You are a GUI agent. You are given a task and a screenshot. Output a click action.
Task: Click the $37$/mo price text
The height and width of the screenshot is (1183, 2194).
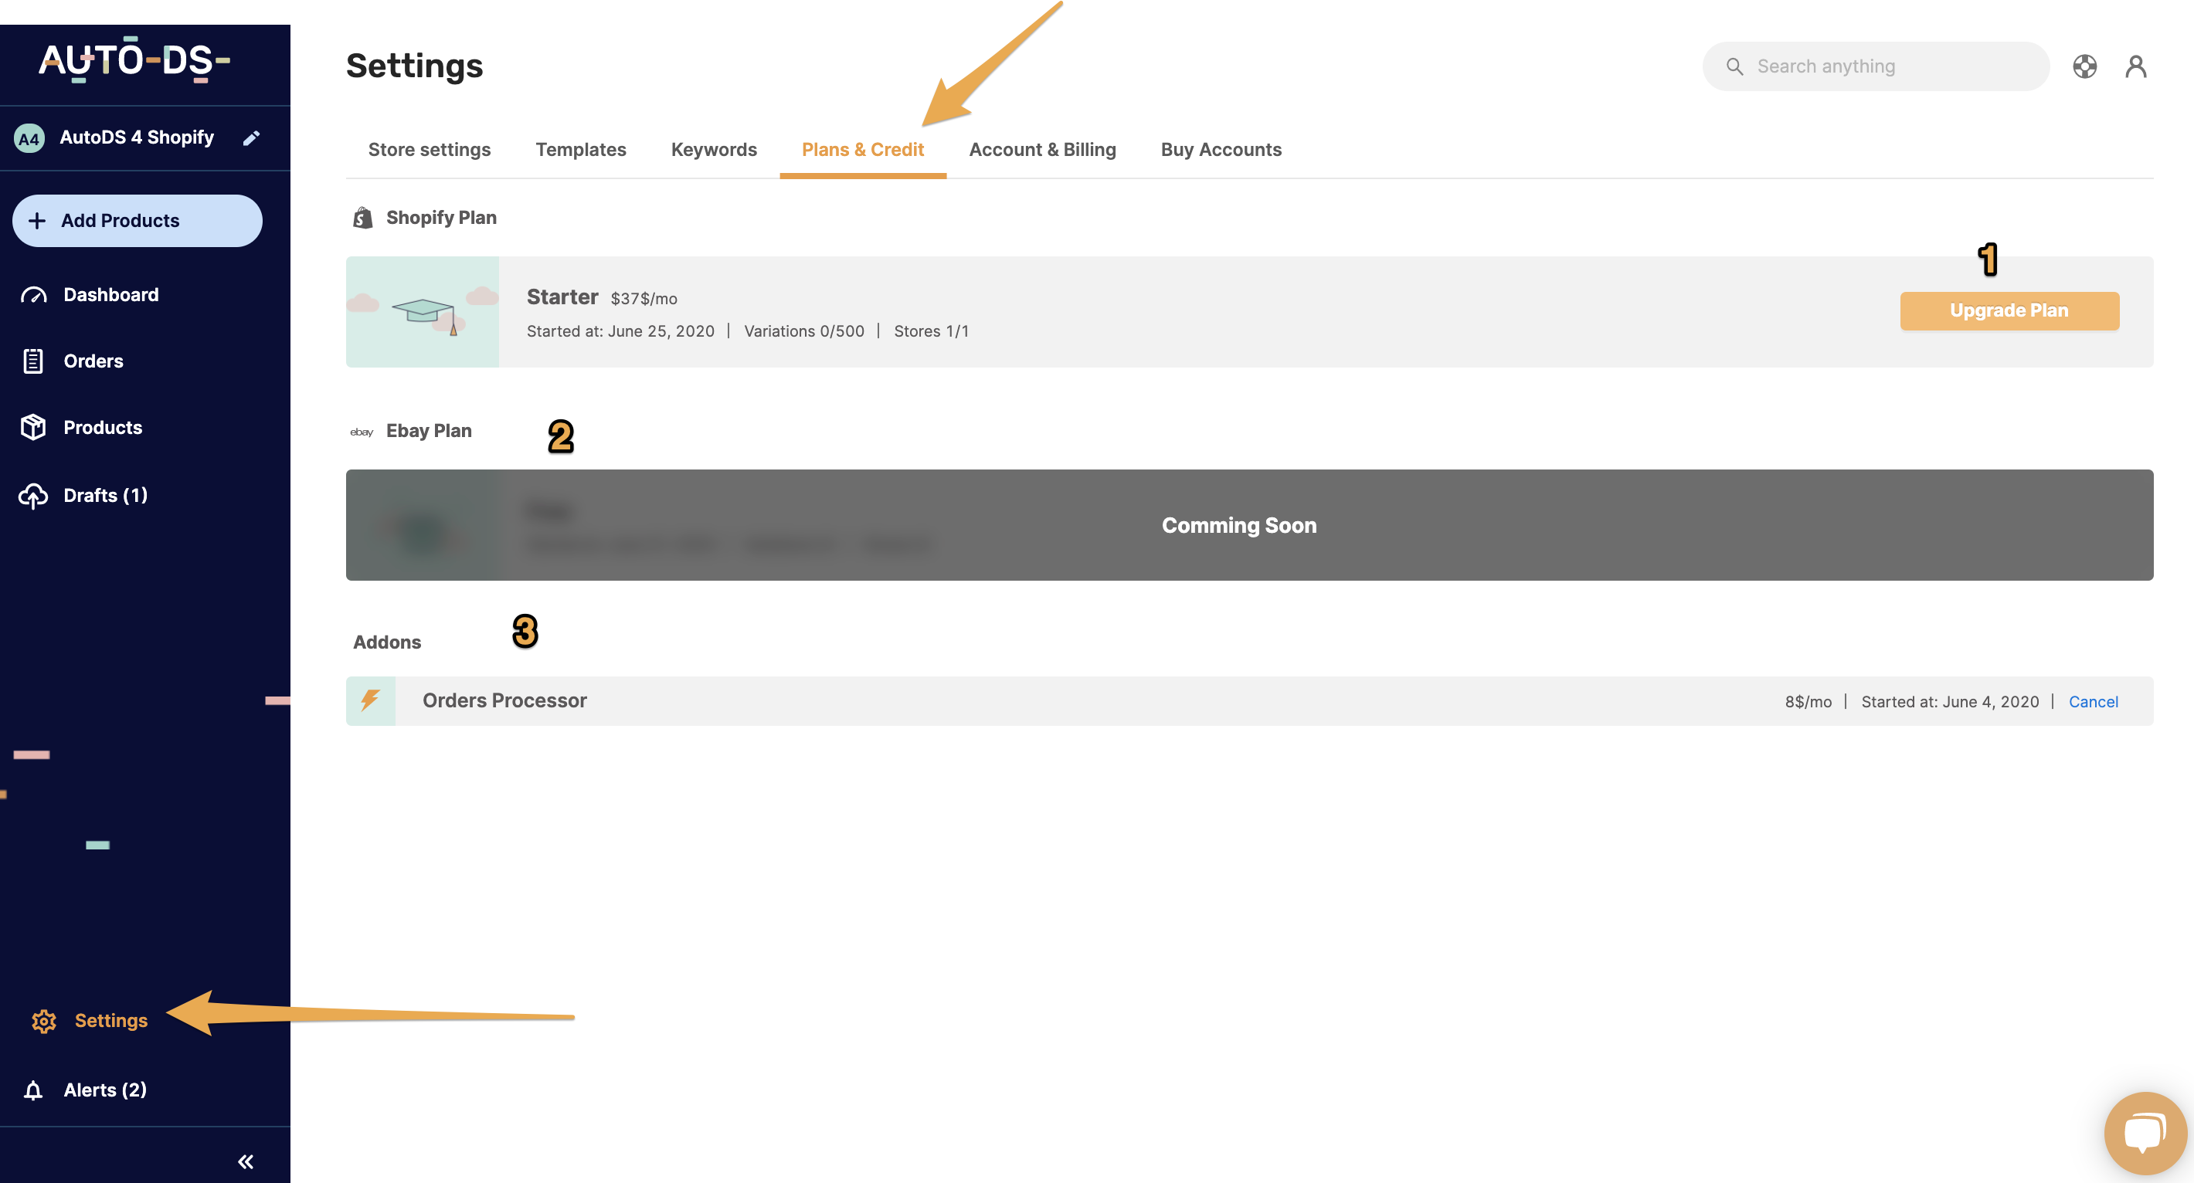click(x=644, y=299)
